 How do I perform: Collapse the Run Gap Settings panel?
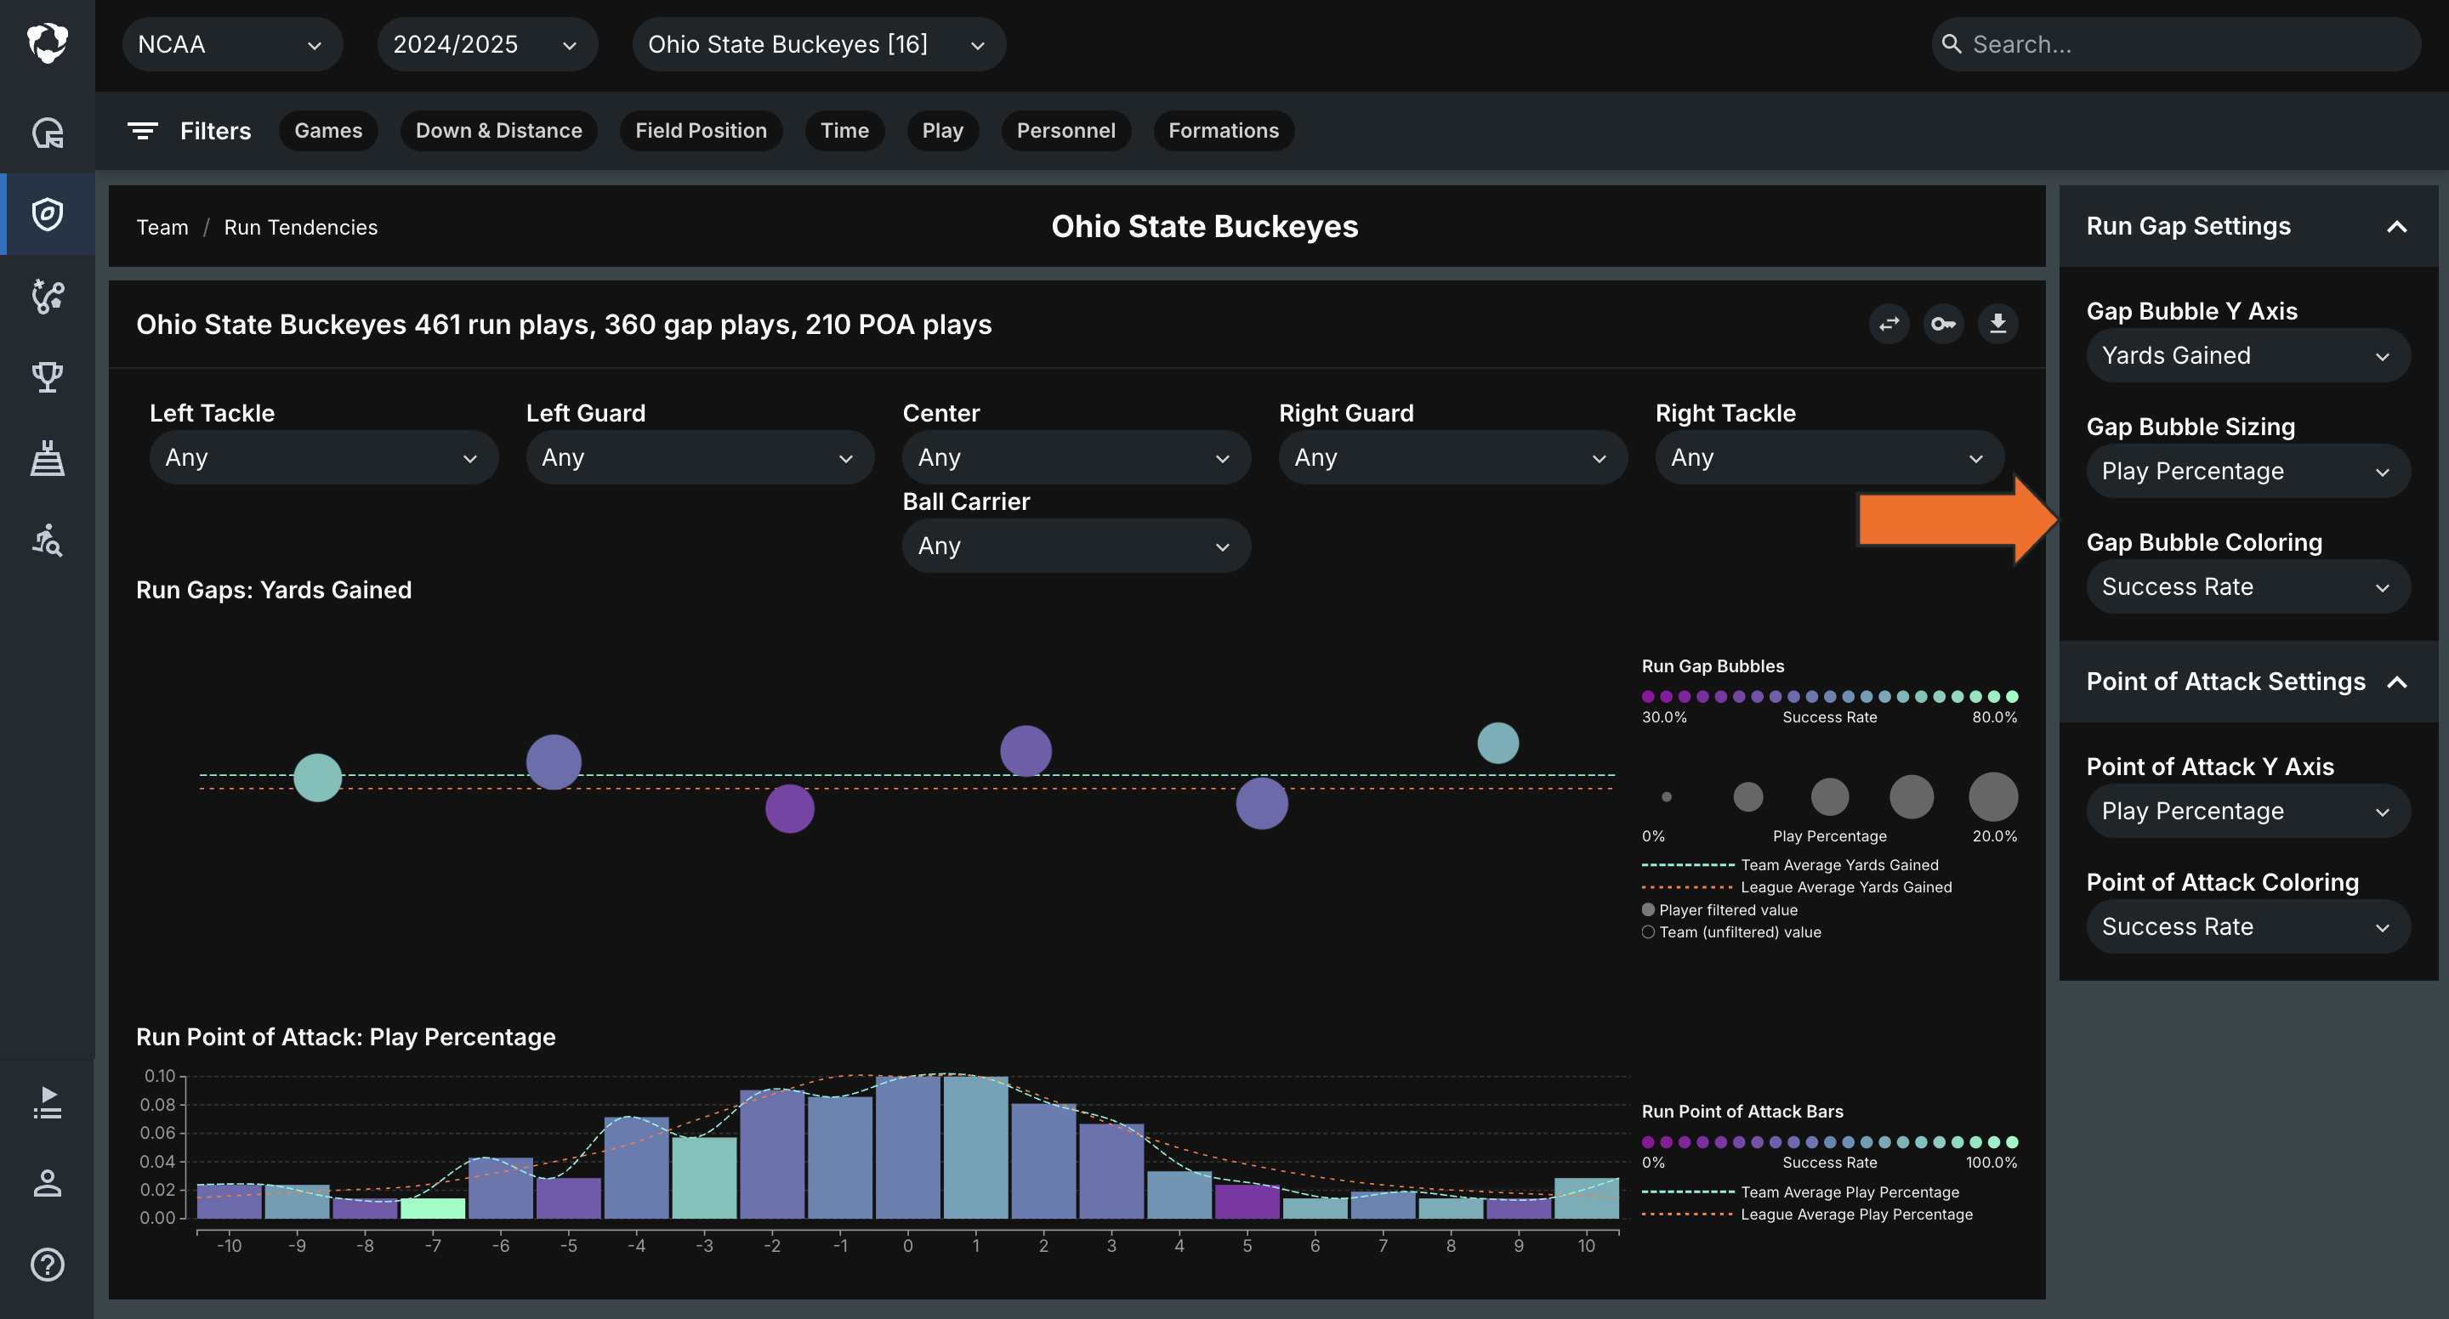point(2397,227)
